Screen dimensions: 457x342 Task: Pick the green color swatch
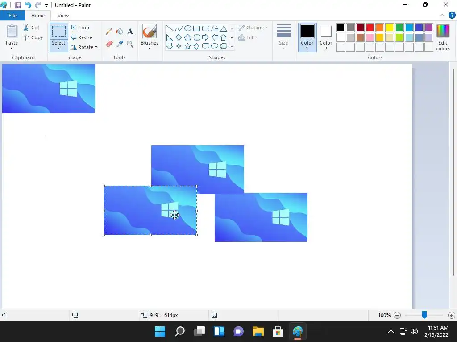(399, 28)
